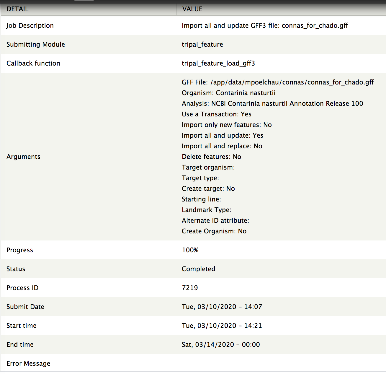Click the Delete features: No line
Screen dimensions: 386x374
pos(211,157)
